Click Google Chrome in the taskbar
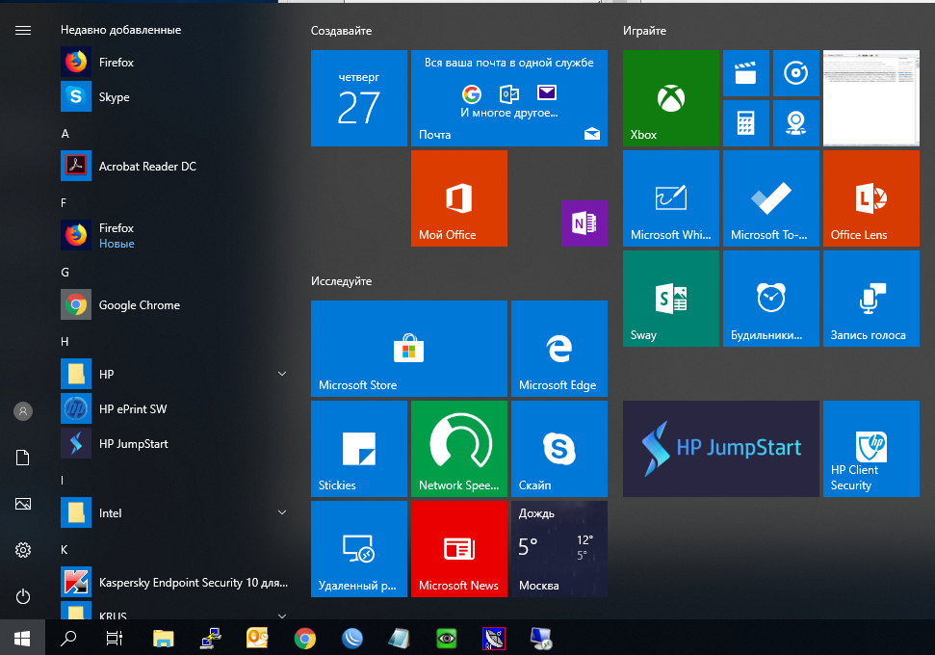The image size is (935, 655). coord(305,638)
